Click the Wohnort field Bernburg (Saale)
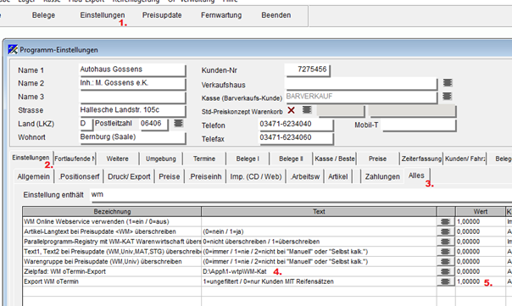 tap(132, 137)
